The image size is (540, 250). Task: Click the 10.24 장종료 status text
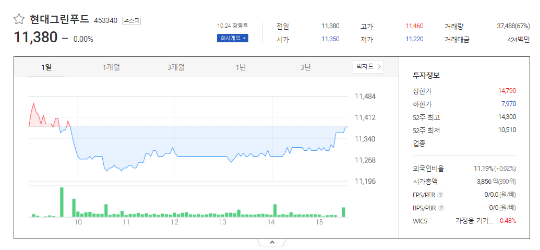[x=233, y=26]
